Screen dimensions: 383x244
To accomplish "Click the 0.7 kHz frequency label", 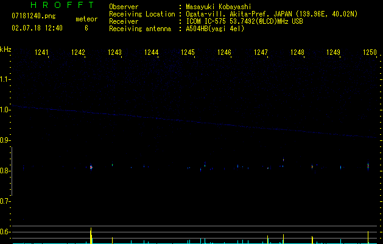I will click(4, 201).
